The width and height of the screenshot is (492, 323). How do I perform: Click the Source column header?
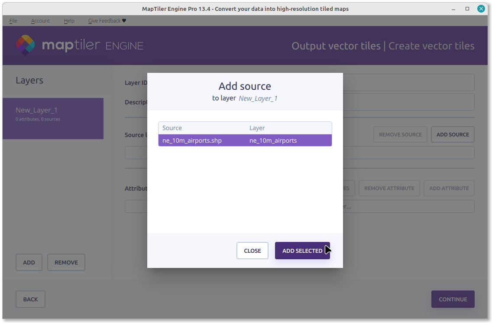172,128
